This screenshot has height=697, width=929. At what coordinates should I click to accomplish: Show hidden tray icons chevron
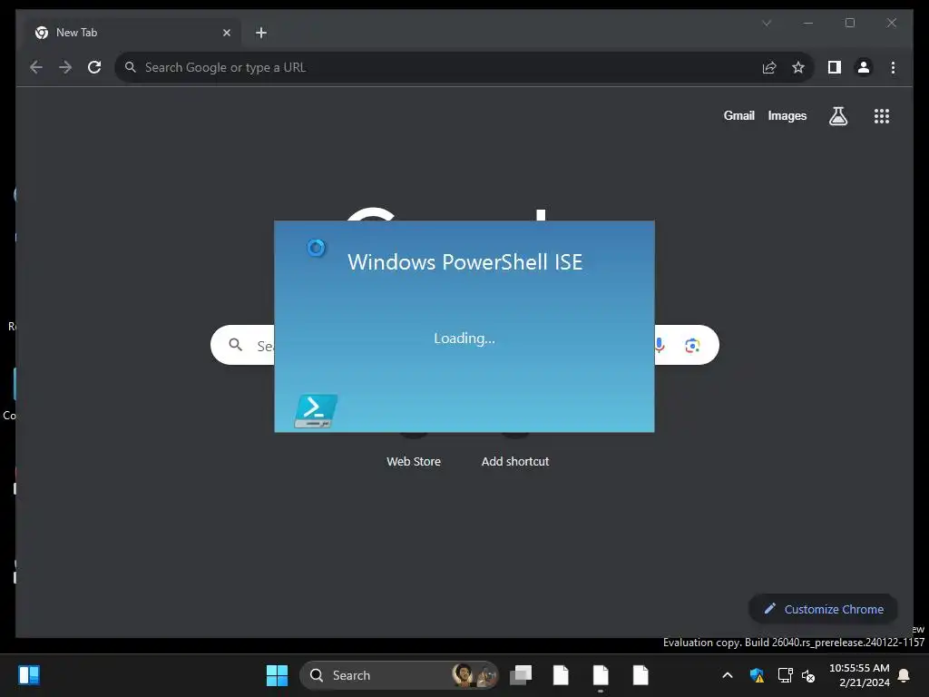[x=728, y=675]
